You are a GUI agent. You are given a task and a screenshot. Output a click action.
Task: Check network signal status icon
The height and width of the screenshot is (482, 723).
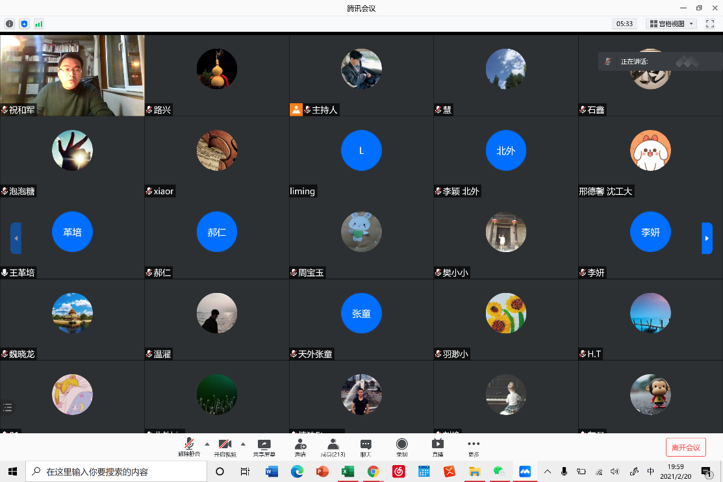(39, 23)
